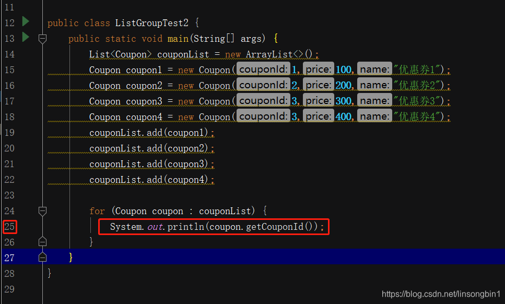Collapse the main method fold marker
The height and width of the screenshot is (304, 505).
pyautogui.click(x=42, y=39)
